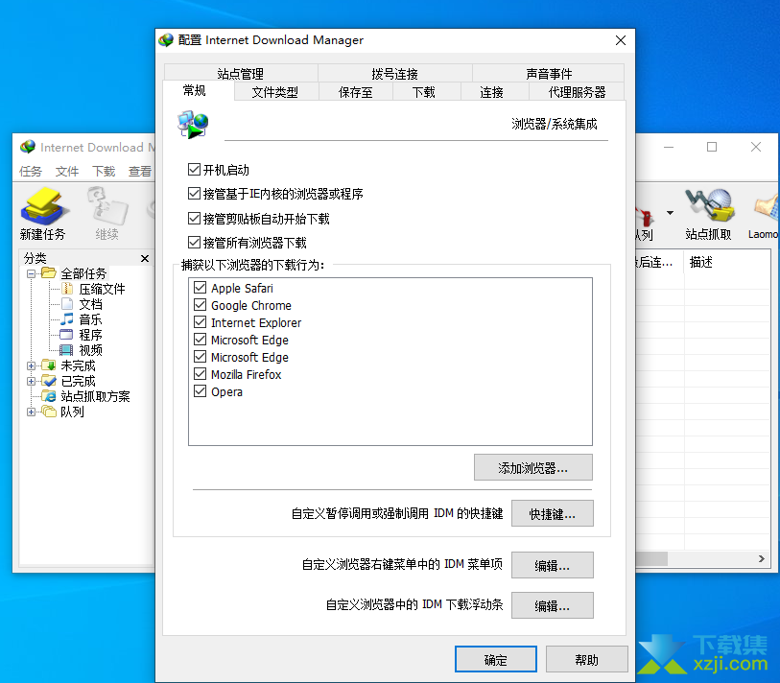Select the 视频 film icon in tree
The height and width of the screenshot is (683, 780).
(66, 350)
